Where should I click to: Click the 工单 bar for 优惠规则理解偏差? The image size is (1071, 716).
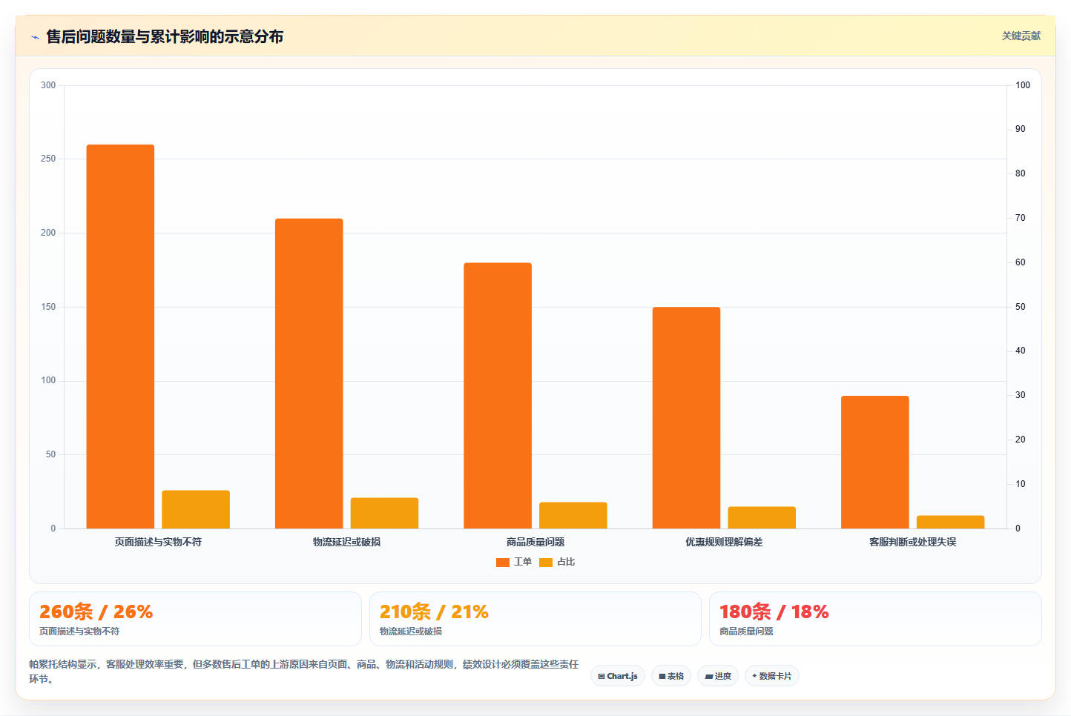click(x=686, y=418)
